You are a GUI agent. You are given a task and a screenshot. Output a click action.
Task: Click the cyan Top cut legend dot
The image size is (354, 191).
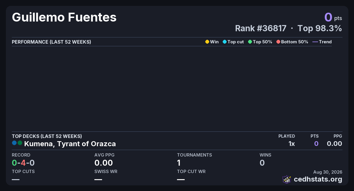[224, 42]
